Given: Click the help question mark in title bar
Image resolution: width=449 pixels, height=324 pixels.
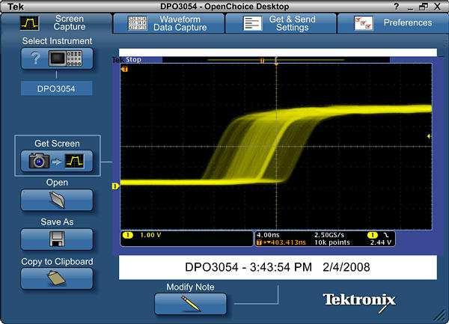Looking at the screenshot, I should [397, 6].
